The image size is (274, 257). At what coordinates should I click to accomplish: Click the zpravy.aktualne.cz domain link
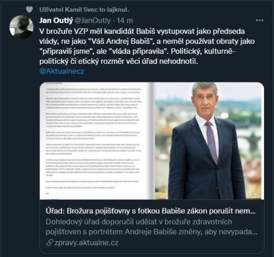[x=86, y=243]
